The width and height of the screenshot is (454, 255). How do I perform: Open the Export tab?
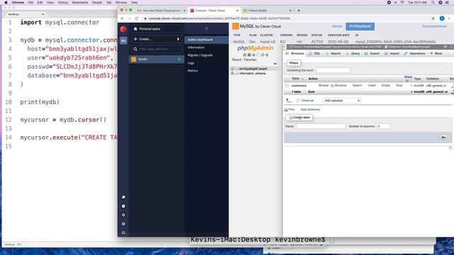[x=372, y=54]
